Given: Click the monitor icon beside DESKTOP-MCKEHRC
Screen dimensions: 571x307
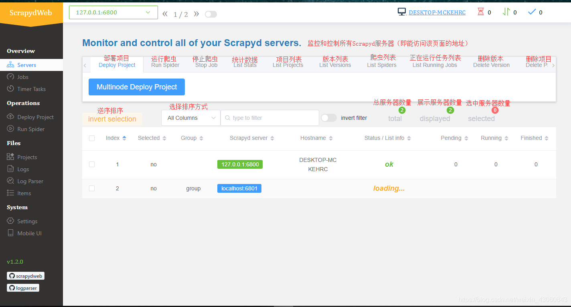Looking at the screenshot, I should click(402, 12).
